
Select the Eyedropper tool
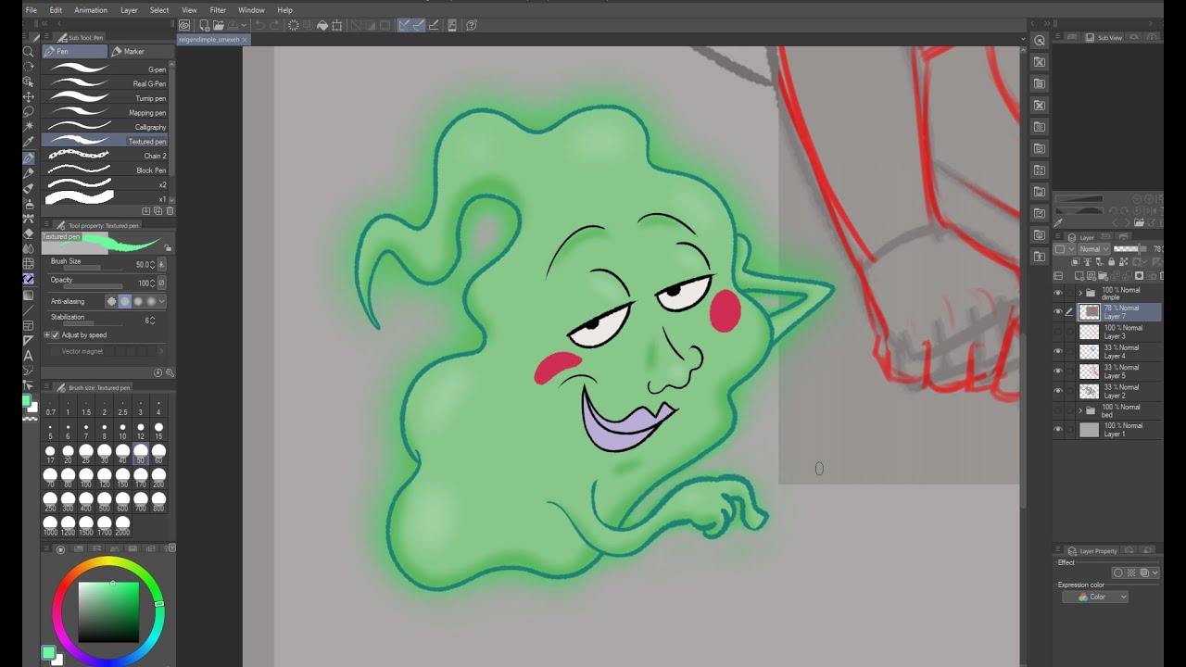29,142
